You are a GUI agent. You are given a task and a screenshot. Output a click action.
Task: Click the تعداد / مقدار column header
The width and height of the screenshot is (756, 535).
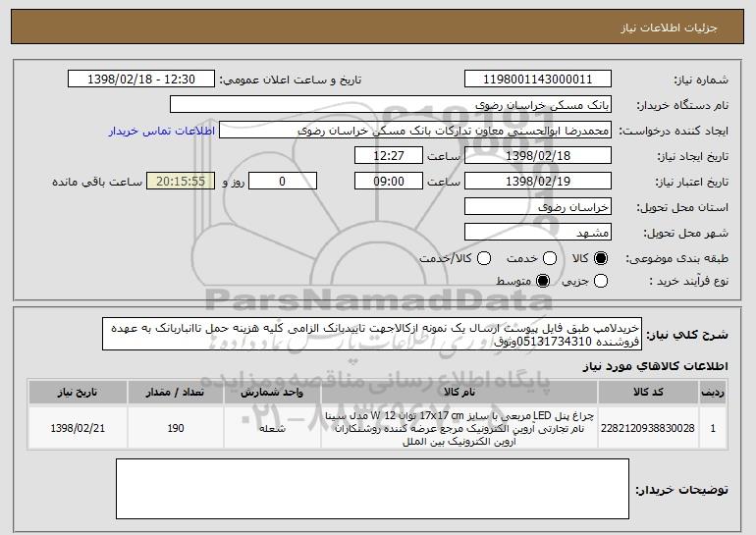(176, 392)
